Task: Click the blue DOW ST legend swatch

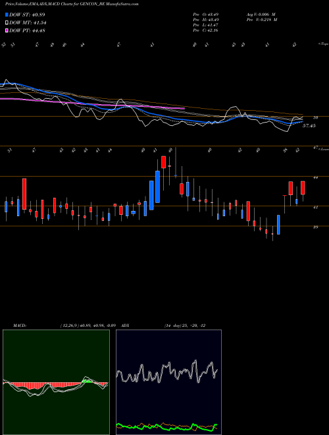Action: [7, 14]
